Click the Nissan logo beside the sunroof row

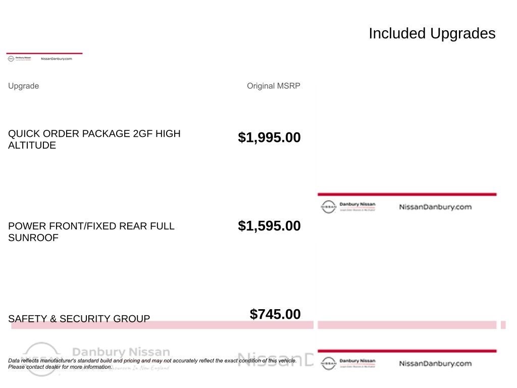click(x=329, y=207)
